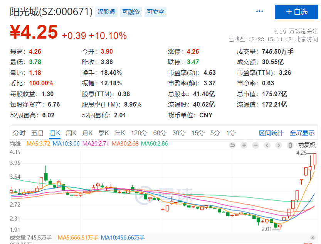
Task: Click 总市值 value 175.97亿
Action: tap(274, 94)
